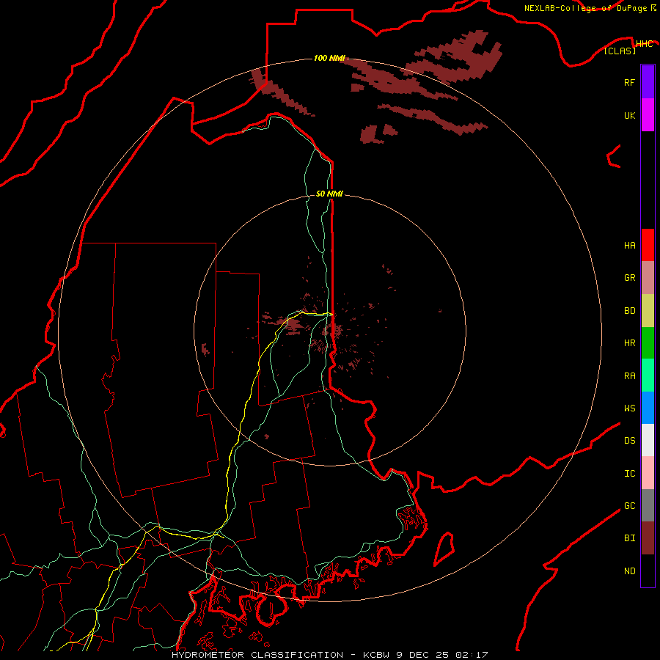Click the HA legend label text

(629, 246)
